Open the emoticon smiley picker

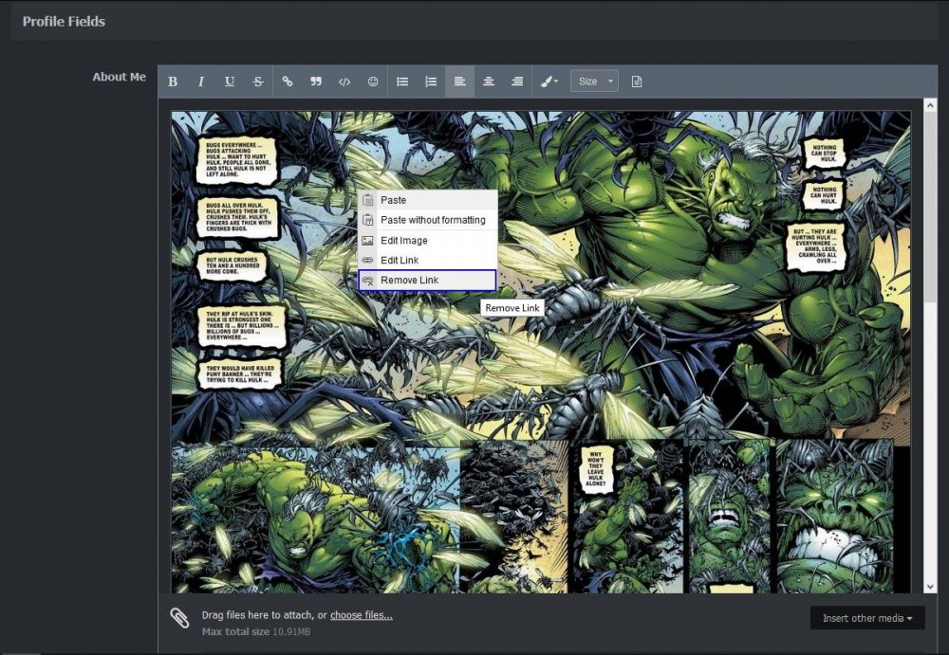373,82
